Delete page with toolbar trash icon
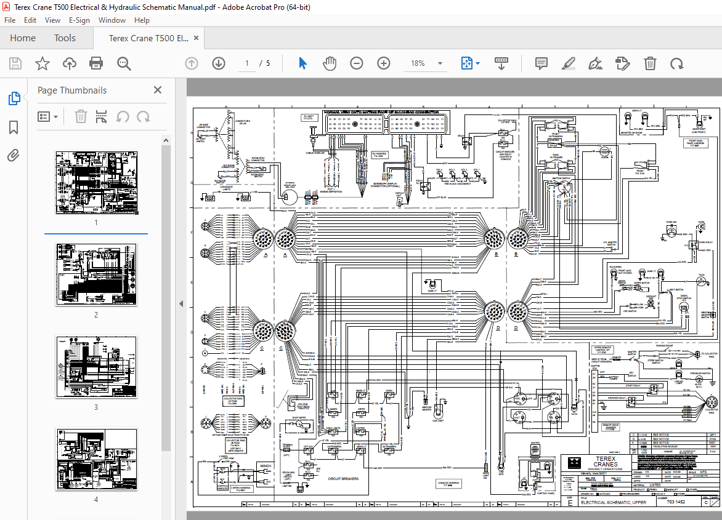 coord(650,63)
